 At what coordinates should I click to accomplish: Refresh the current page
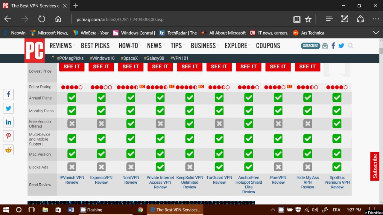pos(42,19)
